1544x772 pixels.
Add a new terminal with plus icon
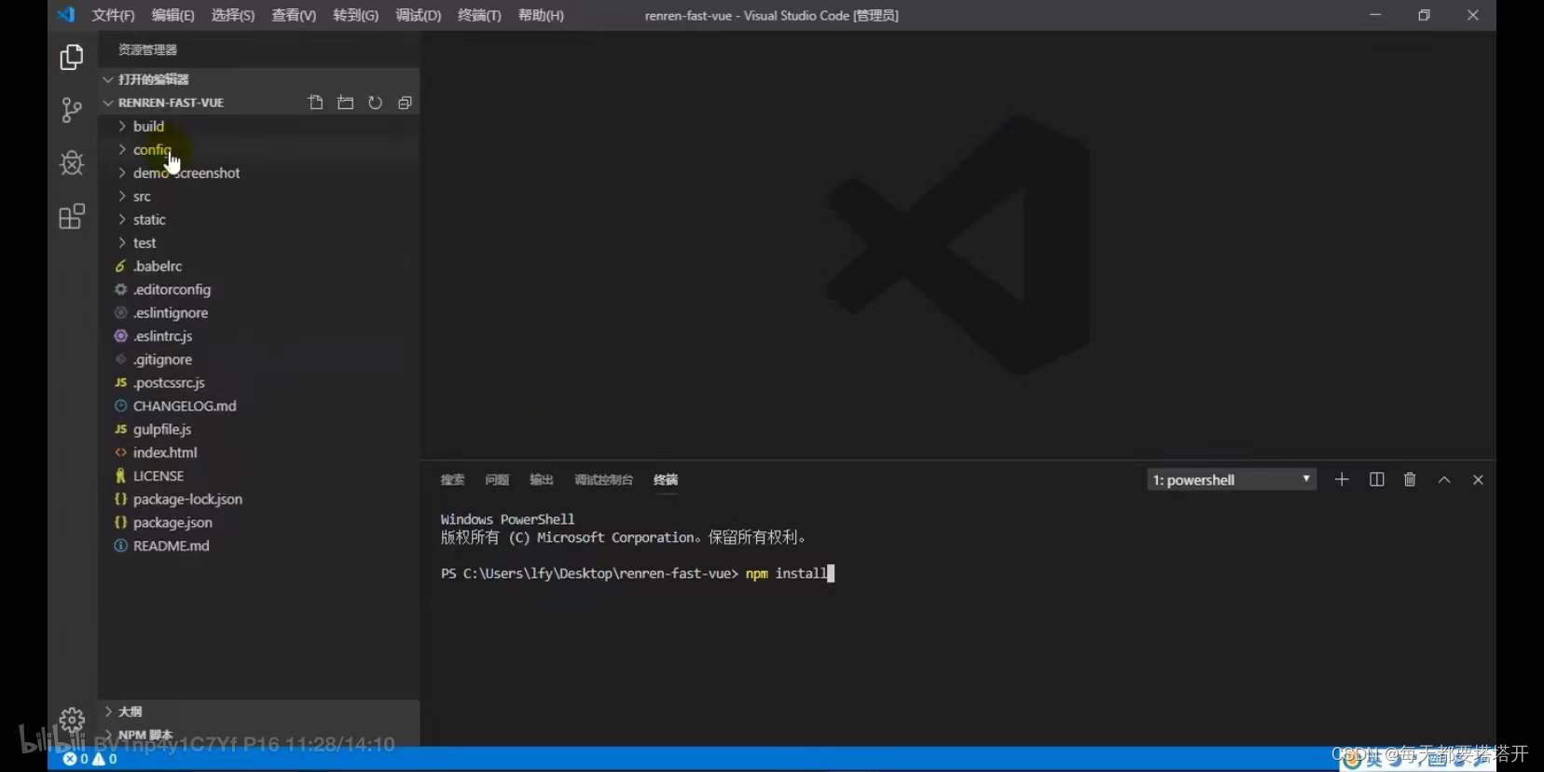pyautogui.click(x=1342, y=479)
